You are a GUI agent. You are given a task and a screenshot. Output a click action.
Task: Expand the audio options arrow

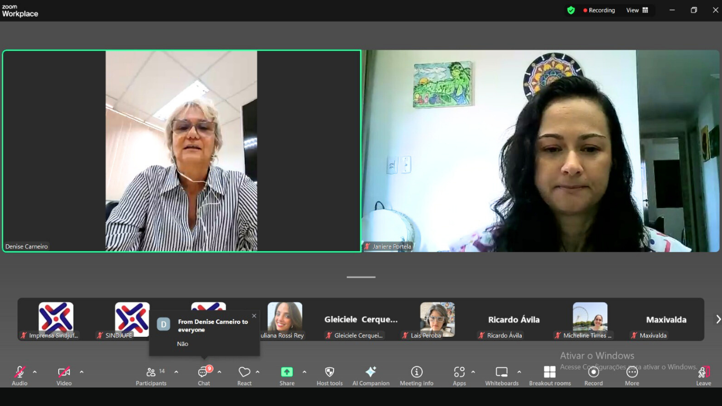[x=35, y=372]
